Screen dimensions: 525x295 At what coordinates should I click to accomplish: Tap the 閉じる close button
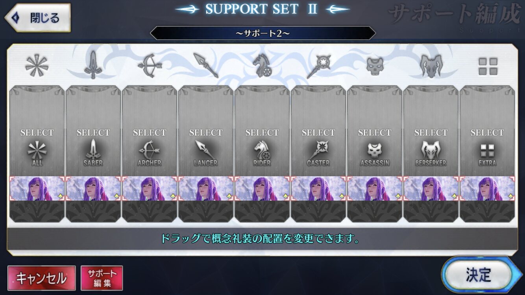coord(38,18)
